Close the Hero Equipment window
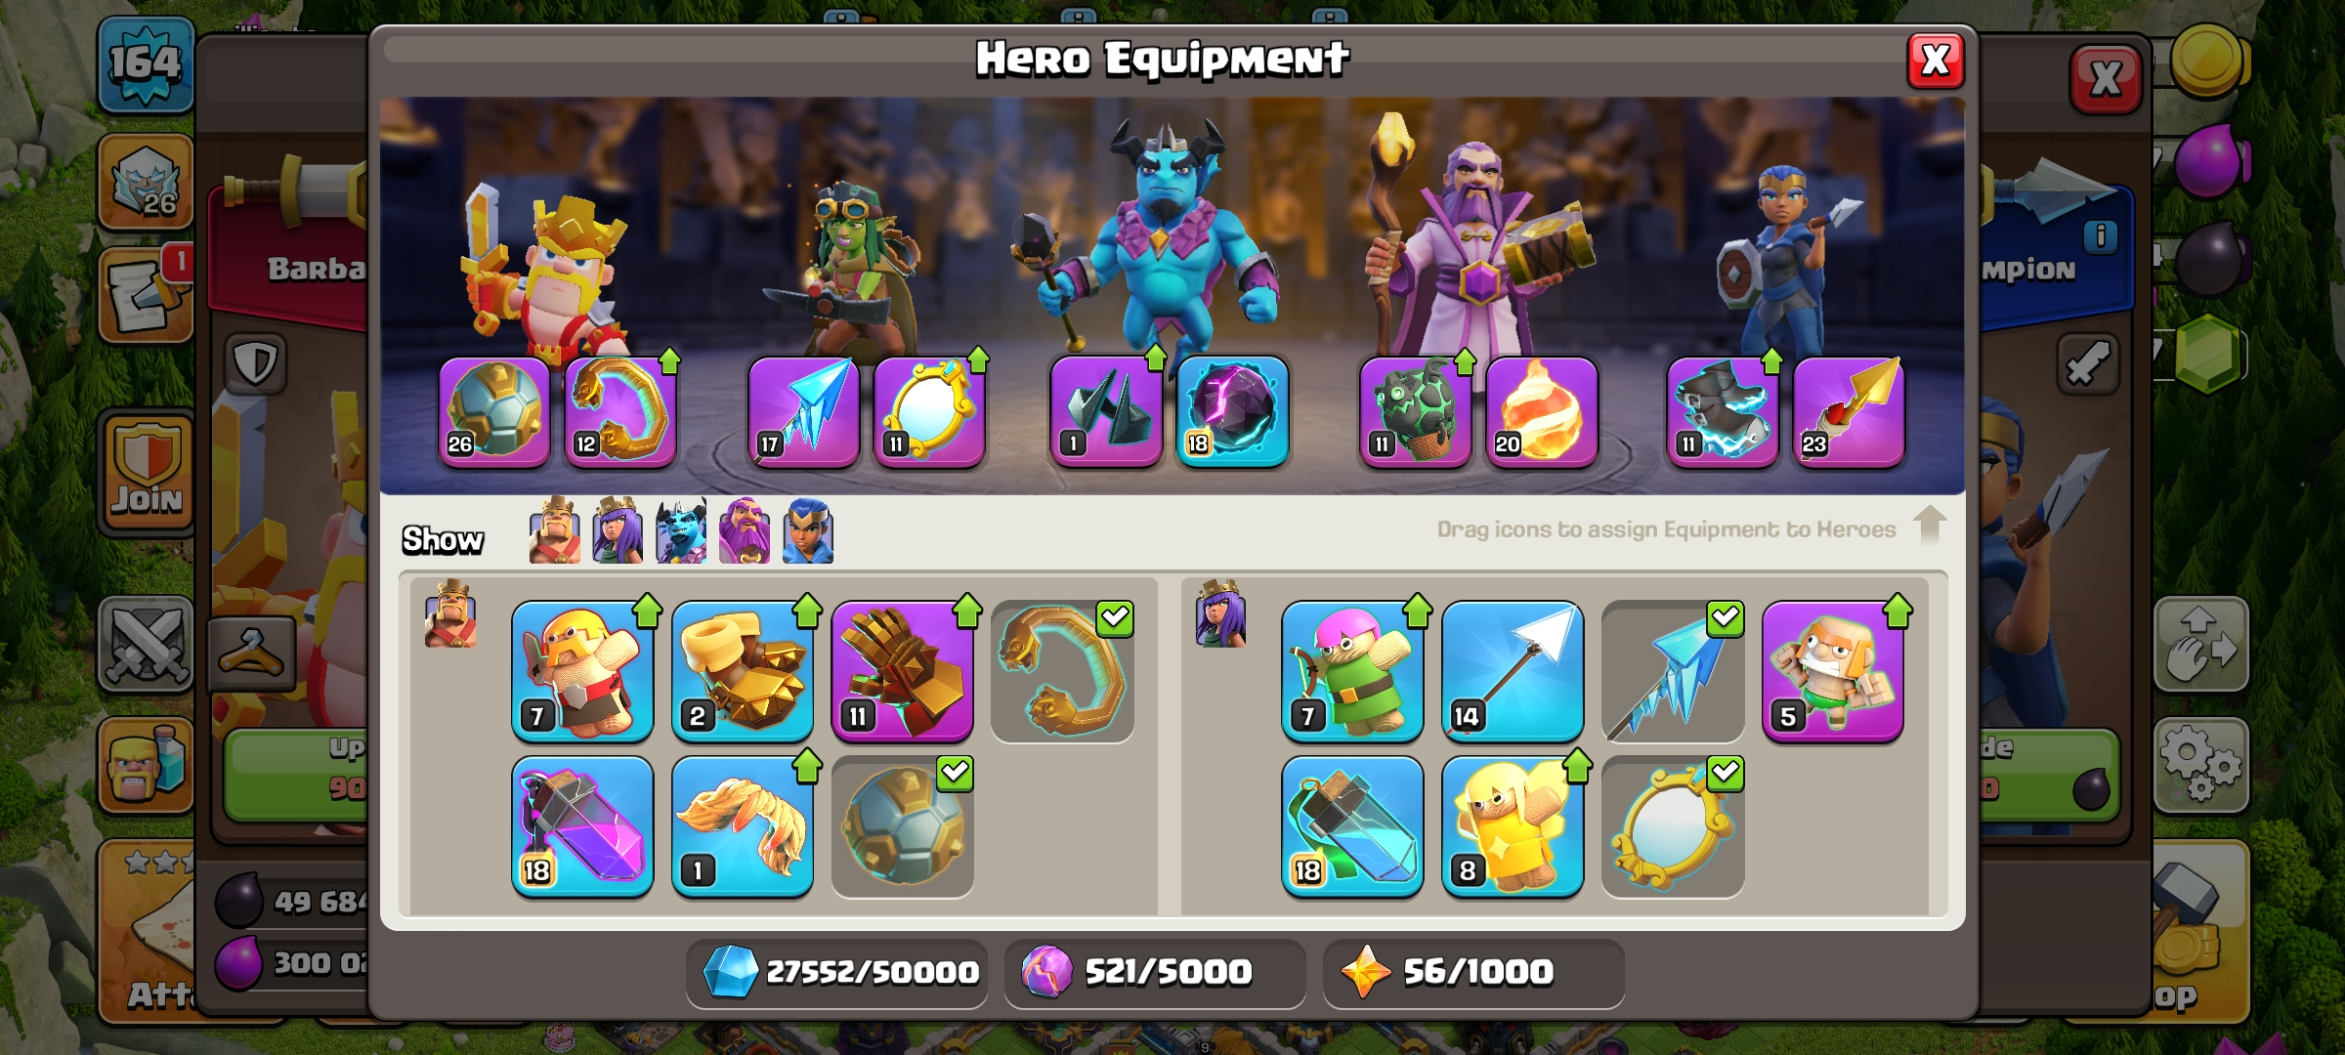 (1936, 61)
